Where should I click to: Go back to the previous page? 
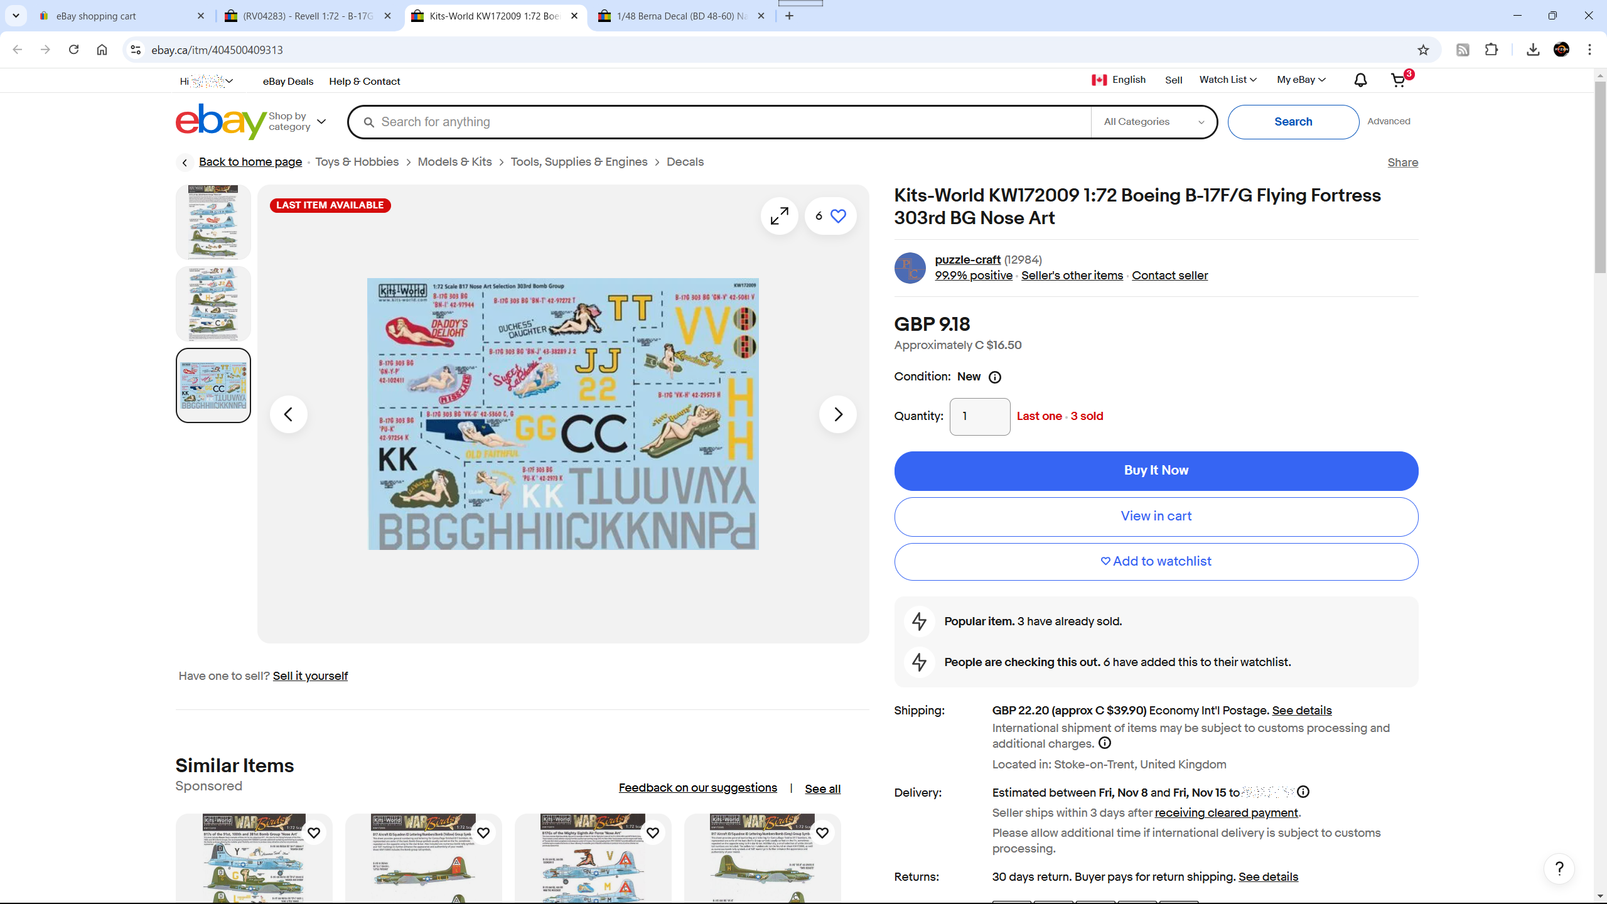pyautogui.click(x=17, y=50)
